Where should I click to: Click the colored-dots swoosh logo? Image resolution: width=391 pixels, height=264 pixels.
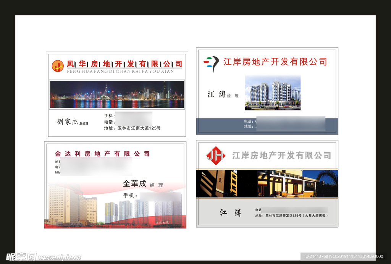[211, 63]
